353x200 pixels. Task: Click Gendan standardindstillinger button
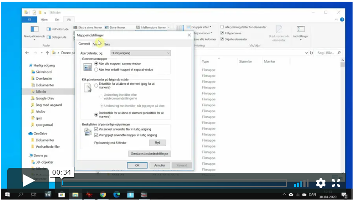tap(150, 153)
